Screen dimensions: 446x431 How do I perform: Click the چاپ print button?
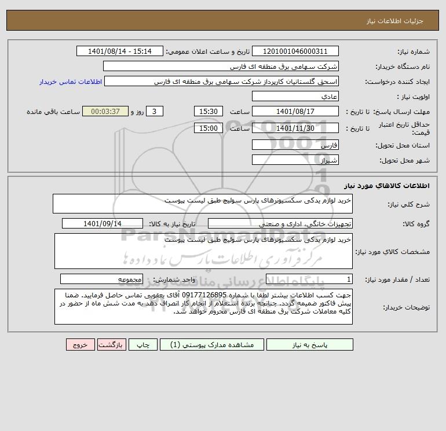pos(143,345)
